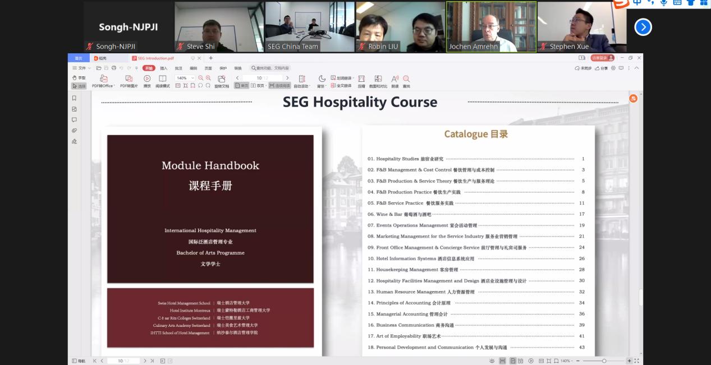The height and width of the screenshot is (365, 711).
Task: Select the 转换 ribbon tab
Action: pos(238,68)
